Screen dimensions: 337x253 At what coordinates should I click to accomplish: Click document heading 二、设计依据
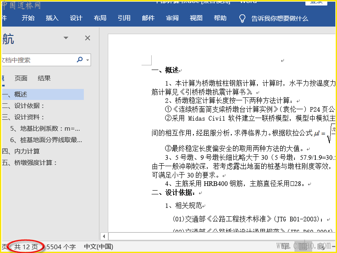tap(174, 193)
